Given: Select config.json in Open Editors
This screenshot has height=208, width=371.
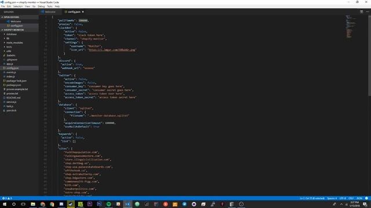Looking at the screenshot, I should coord(19,25).
